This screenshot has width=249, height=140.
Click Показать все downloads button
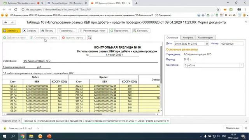[233, 128]
